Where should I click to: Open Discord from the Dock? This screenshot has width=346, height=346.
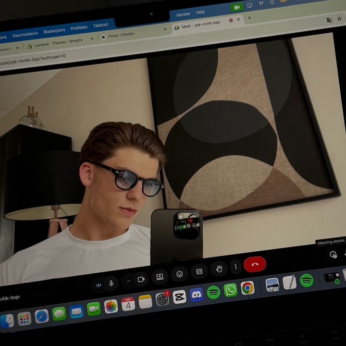[197, 295]
